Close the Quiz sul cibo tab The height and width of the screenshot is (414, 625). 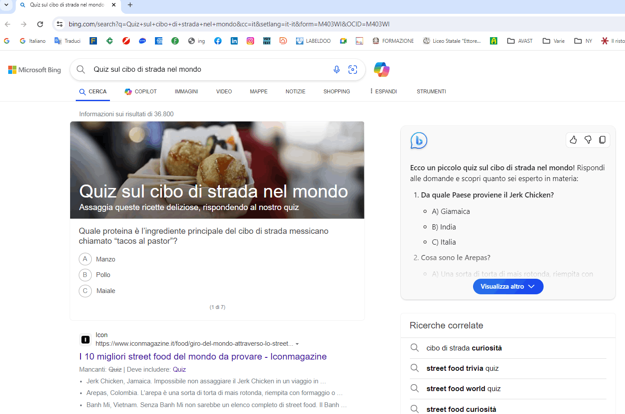pos(114,5)
